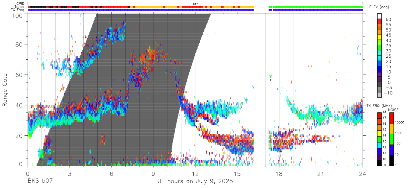Click the 'TX FRQ (MHz)' legend title
This screenshot has width=408, height=188.
click(x=379, y=105)
